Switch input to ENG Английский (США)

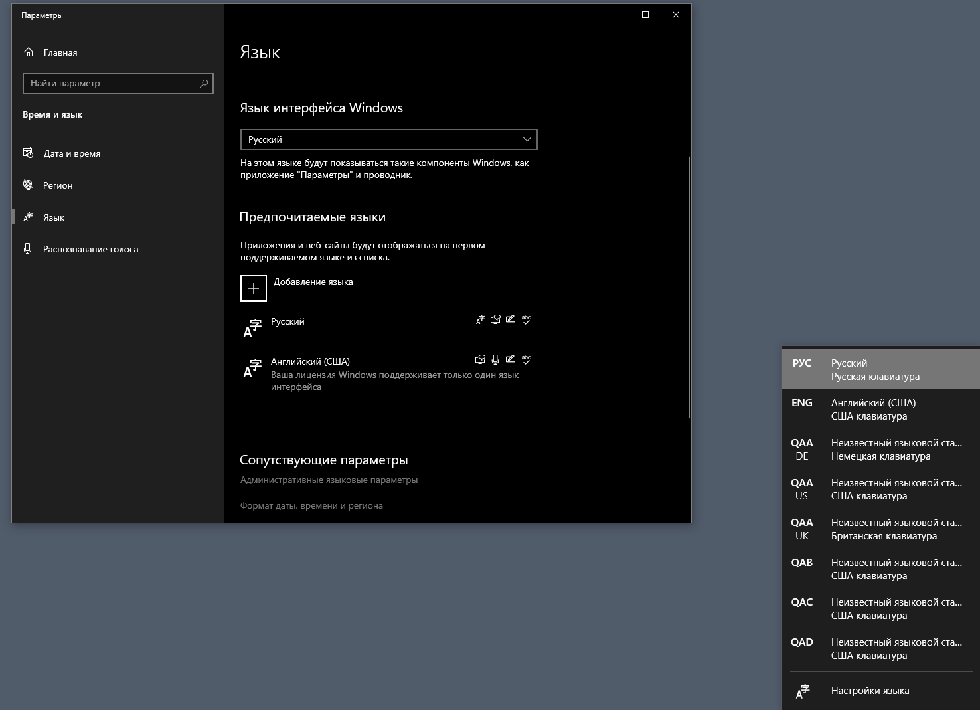[881, 409]
